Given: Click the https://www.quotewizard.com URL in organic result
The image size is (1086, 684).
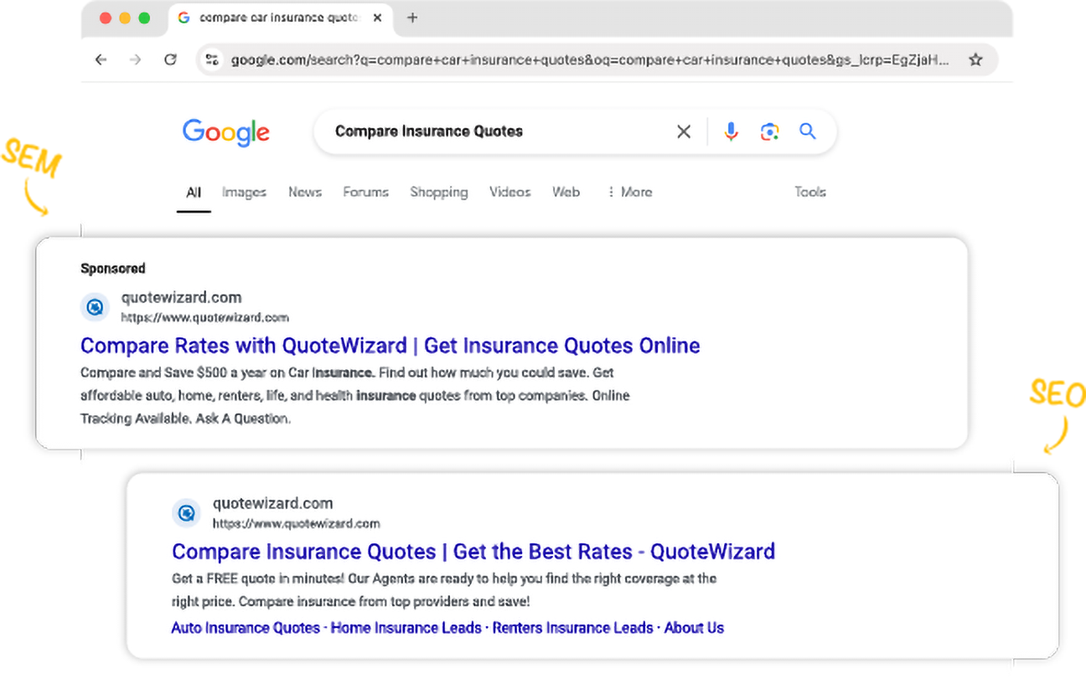Looking at the screenshot, I should [296, 524].
